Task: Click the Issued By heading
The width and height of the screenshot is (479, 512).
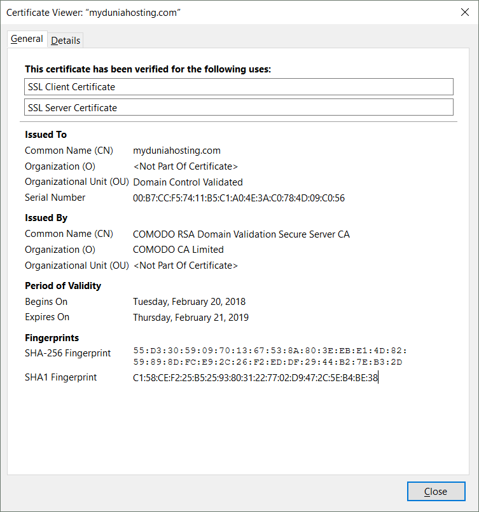Action: click(x=46, y=218)
